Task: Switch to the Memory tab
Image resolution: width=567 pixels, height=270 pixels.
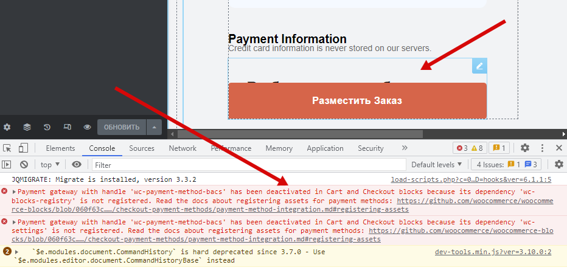Action: tap(279, 148)
